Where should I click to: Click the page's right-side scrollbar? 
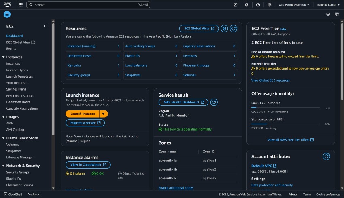[x=342, y=61]
